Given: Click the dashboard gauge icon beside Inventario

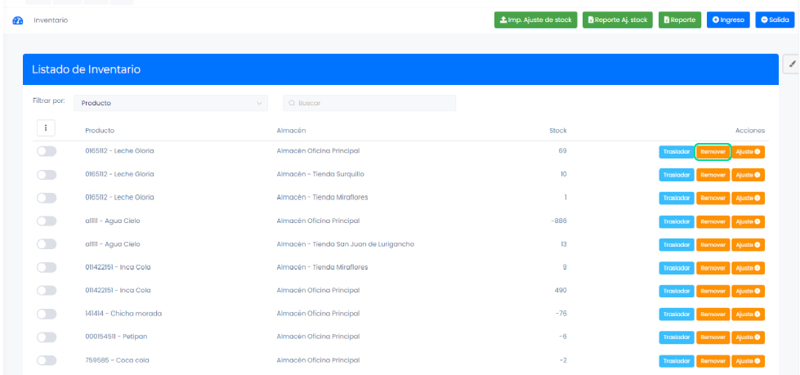Looking at the screenshot, I should pos(18,20).
